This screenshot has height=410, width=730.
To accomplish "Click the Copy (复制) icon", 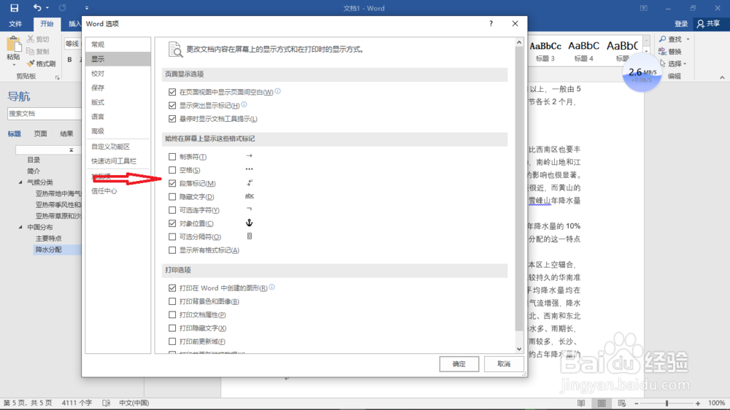I will tap(31, 51).
